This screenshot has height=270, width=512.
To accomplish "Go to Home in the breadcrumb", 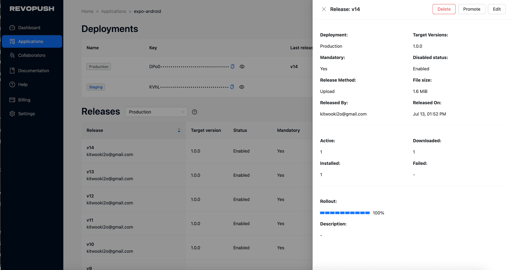I will pos(87,11).
